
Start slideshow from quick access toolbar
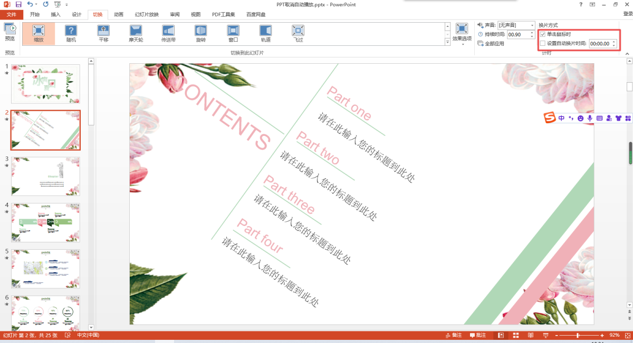point(57,4)
